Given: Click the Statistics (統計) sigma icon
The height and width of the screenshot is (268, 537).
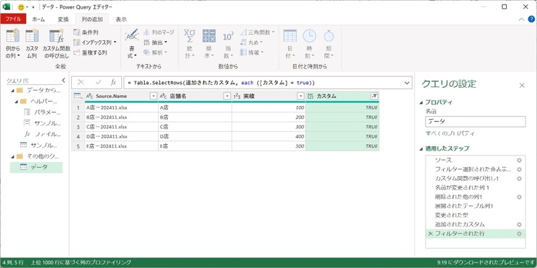Looking at the screenshot, I should pyautogui.click(x=189, y=36).
